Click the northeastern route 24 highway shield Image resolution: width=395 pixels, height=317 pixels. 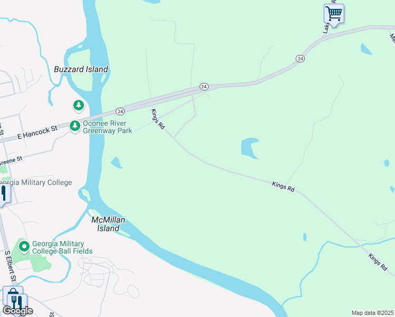pyautogui.click(x=300, y=59)
